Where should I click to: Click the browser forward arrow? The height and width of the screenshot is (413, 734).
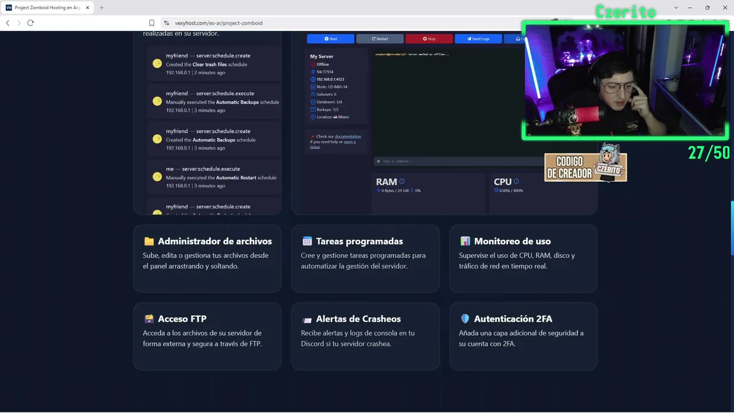pyautogui.click(x=19, y=23)
